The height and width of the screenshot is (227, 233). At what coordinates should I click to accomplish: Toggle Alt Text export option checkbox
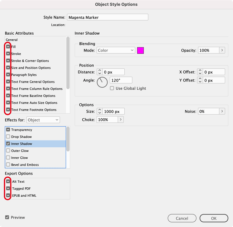coord(8,181)
